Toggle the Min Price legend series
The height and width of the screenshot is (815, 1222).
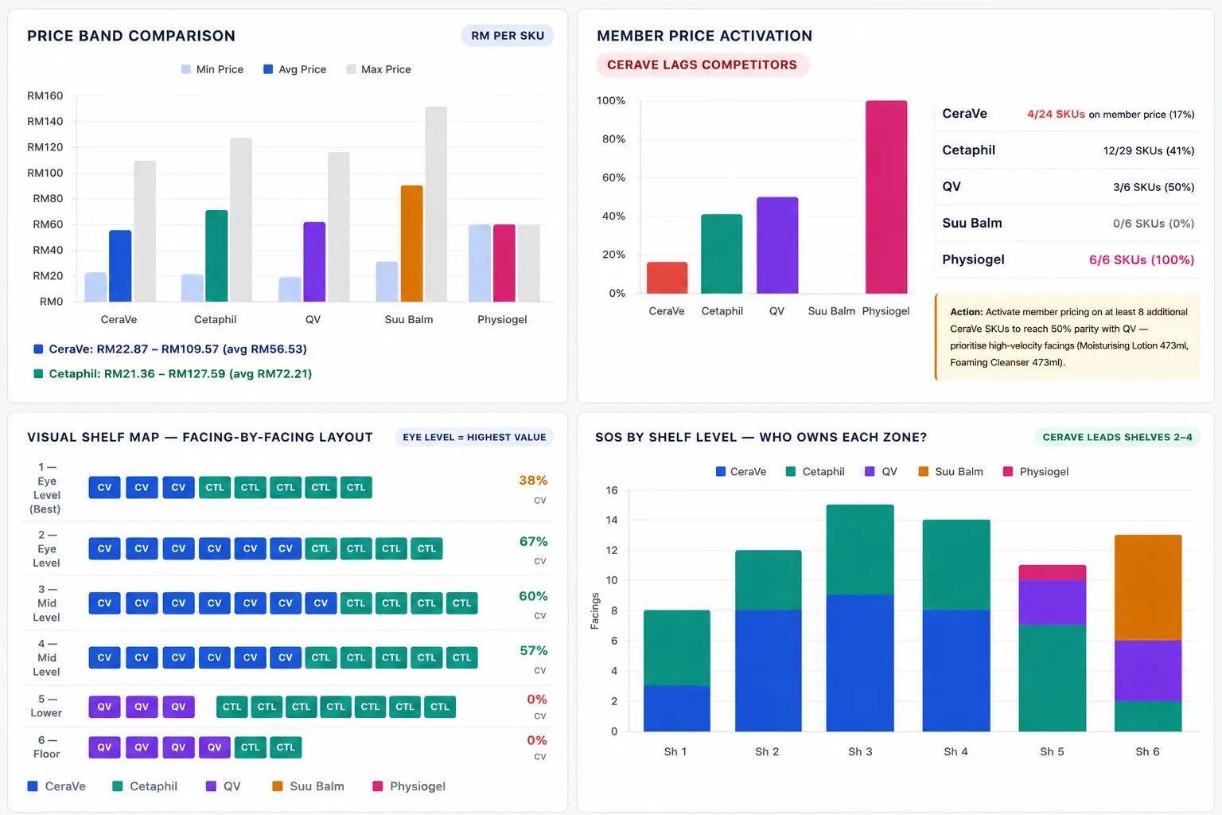[212, 69]
